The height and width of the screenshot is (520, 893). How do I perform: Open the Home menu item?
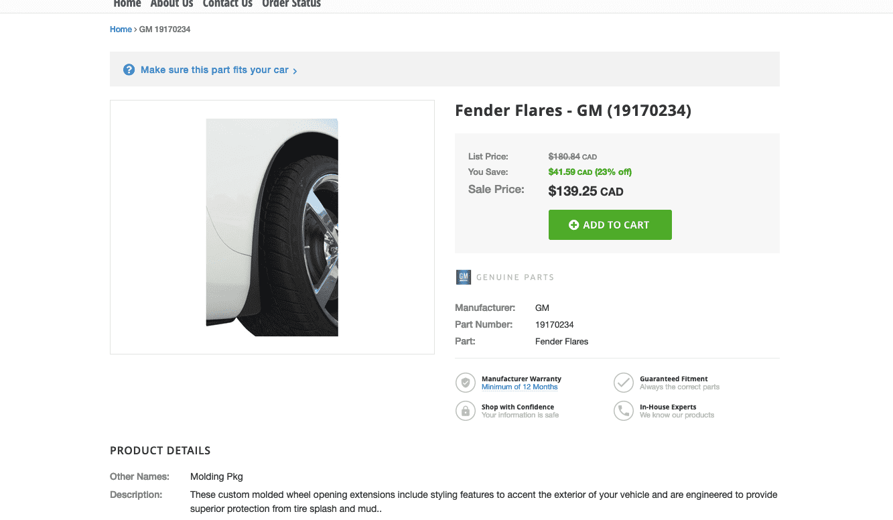pos(127,4)
